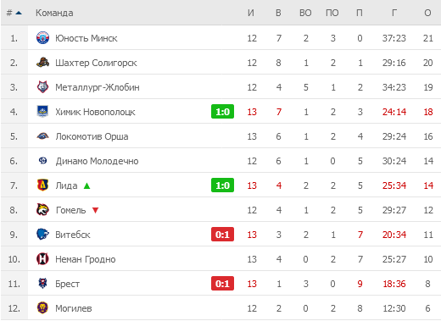Image resolution: width=441 pixels, height=321 pixels.
Task: Open the Лида team page link
Action: coord(66,185)
